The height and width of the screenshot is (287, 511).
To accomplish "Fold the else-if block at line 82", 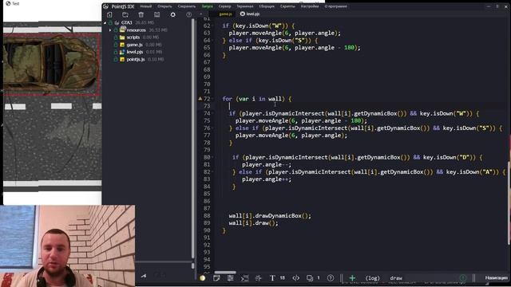I will click(213, 172).
